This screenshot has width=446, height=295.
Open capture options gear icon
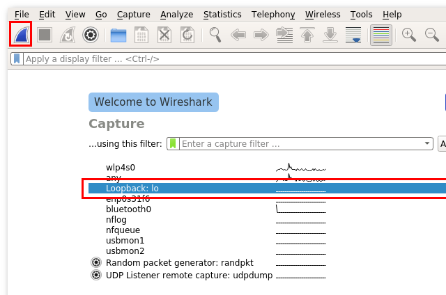tap(90, 34)
